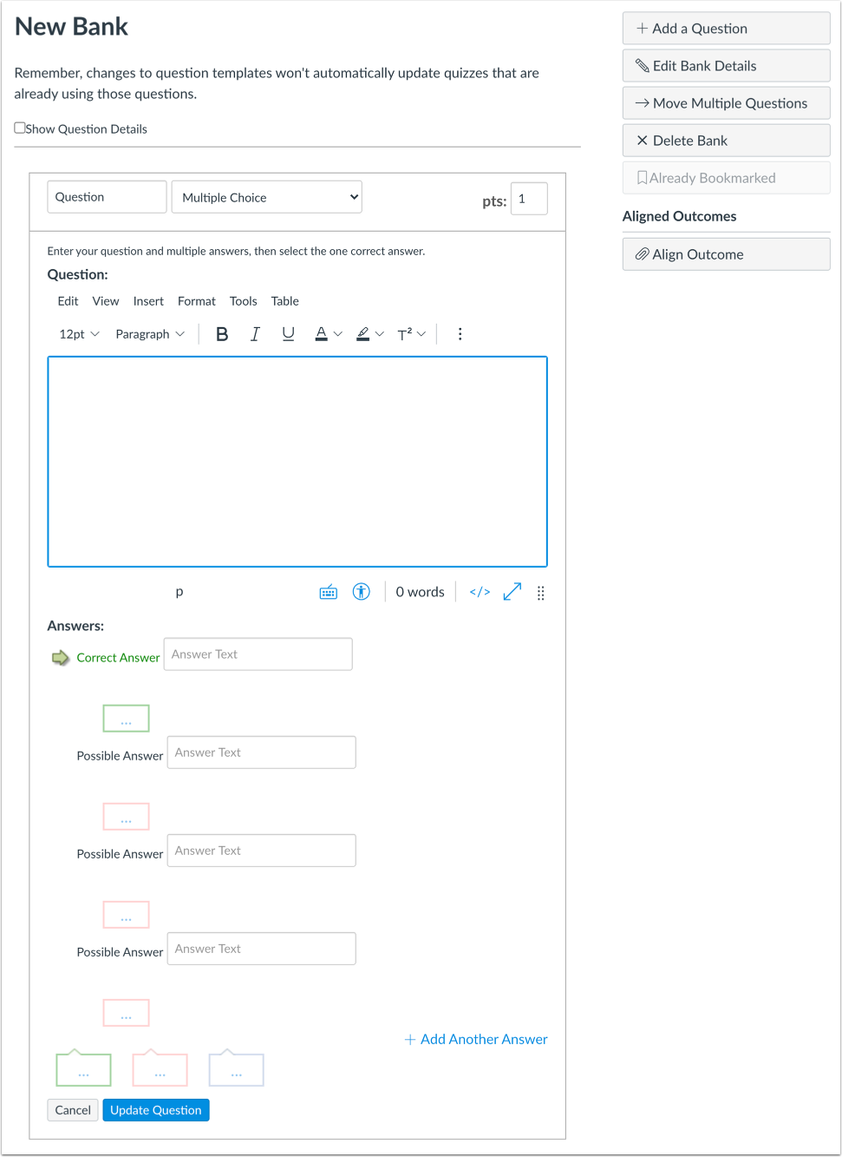842x1157 pixels.
Task: Open the highlight color picker dropdown
Action: pyautogui.click(x=380, y=333)
